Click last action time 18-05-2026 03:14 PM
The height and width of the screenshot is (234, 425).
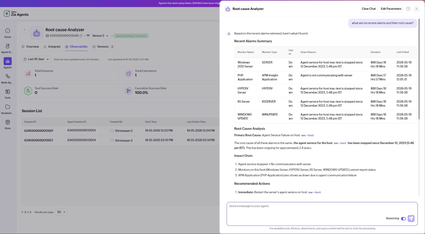pos(201,140)
